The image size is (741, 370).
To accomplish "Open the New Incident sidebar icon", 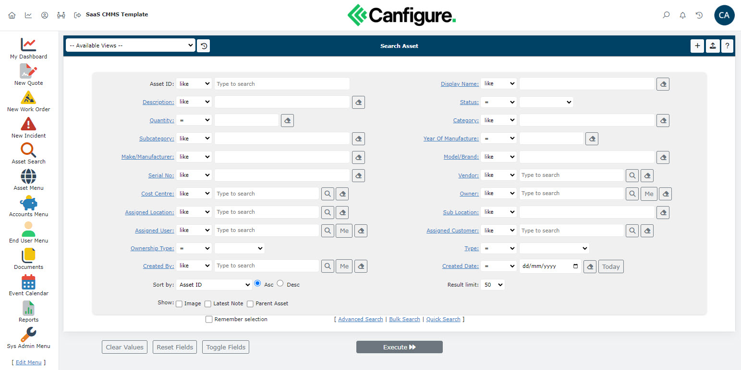I will coord(28,124).
